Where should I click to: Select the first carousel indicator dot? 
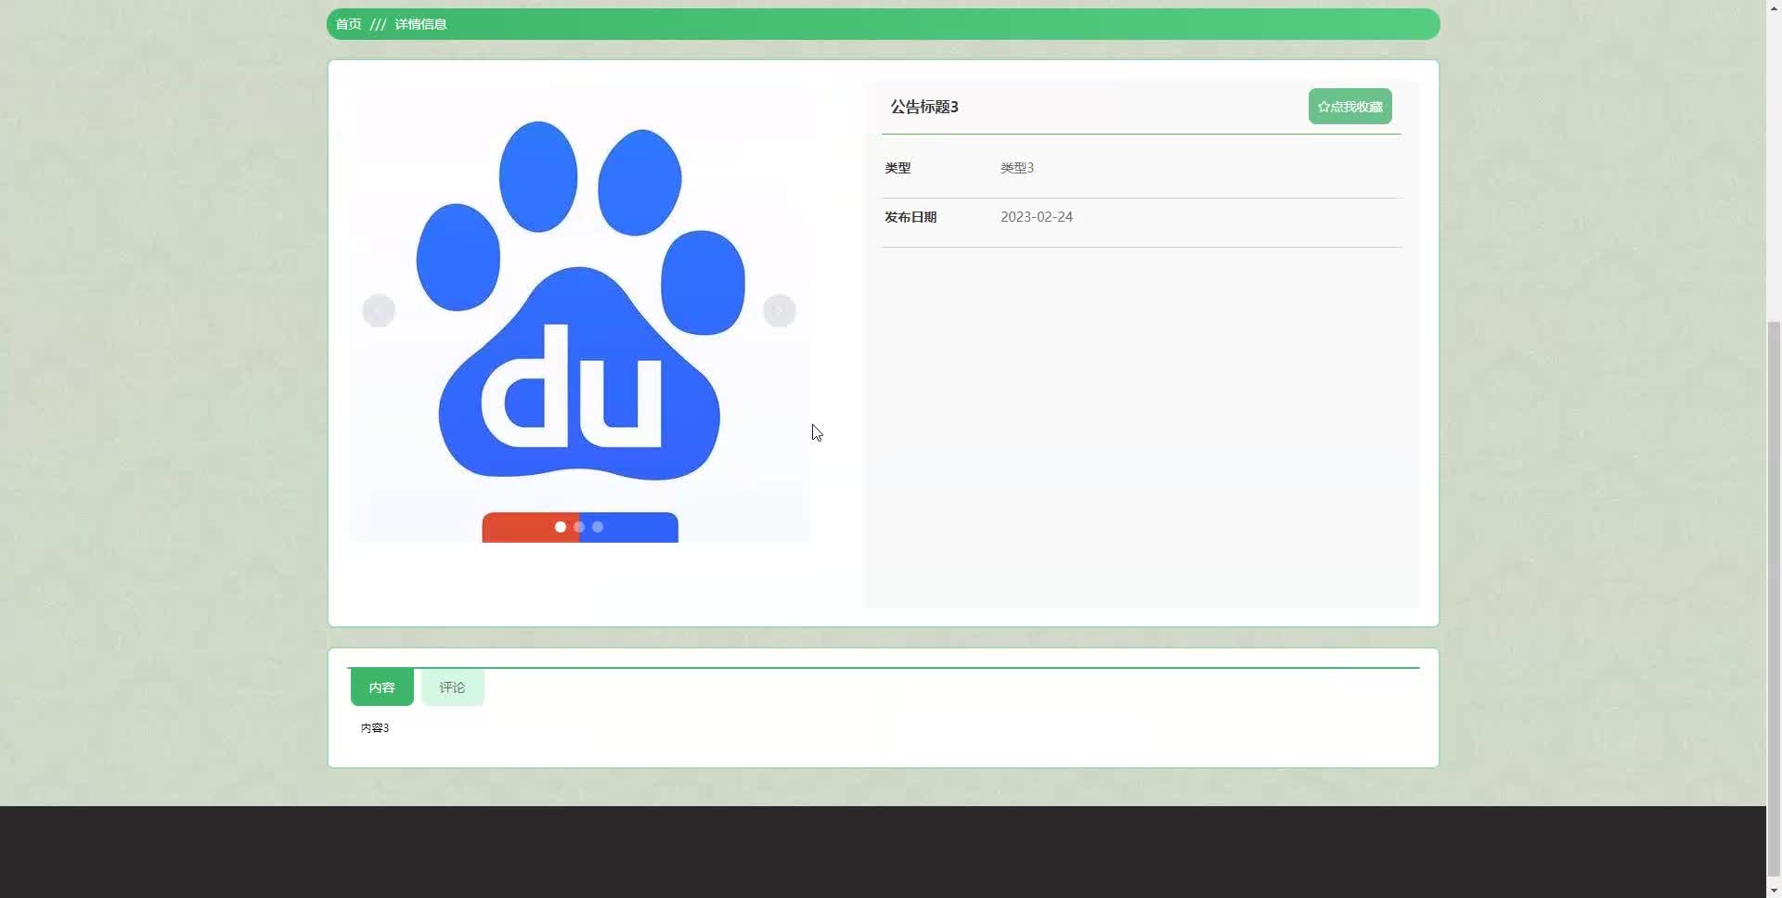tap(561, 527)
